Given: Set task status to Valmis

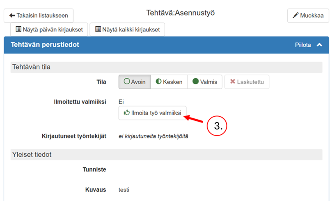Looking at the screenshot, I should coord(205,82).
